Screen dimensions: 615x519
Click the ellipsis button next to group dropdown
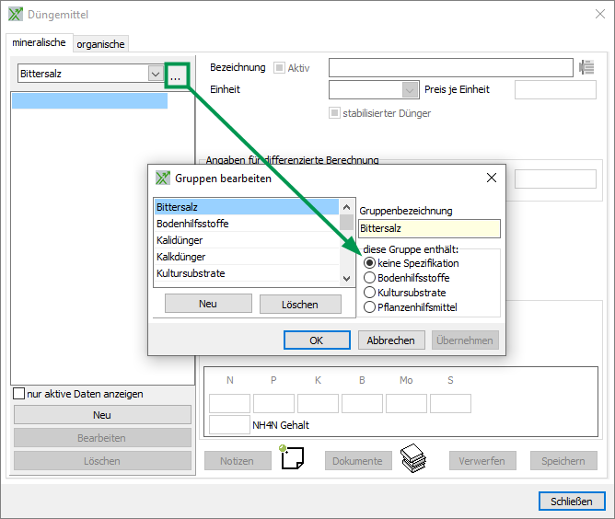176,75
